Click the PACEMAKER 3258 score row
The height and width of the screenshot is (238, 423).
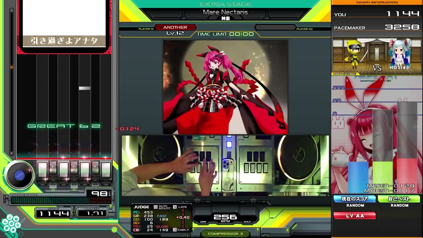coord(377,27)
